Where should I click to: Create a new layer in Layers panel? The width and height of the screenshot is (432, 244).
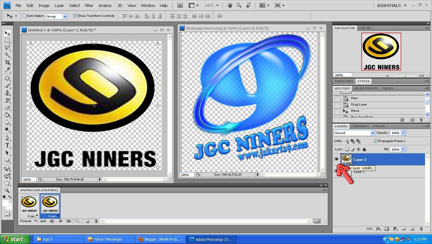coord(412,228)
